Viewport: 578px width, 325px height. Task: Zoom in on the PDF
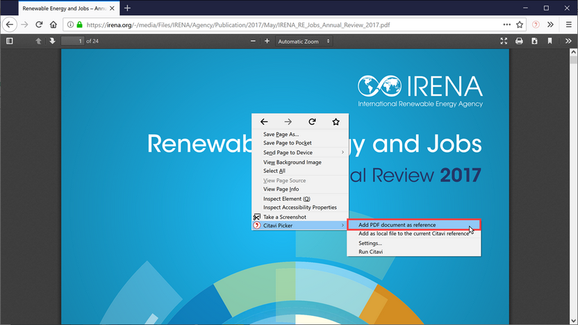[x=267, y=41]
